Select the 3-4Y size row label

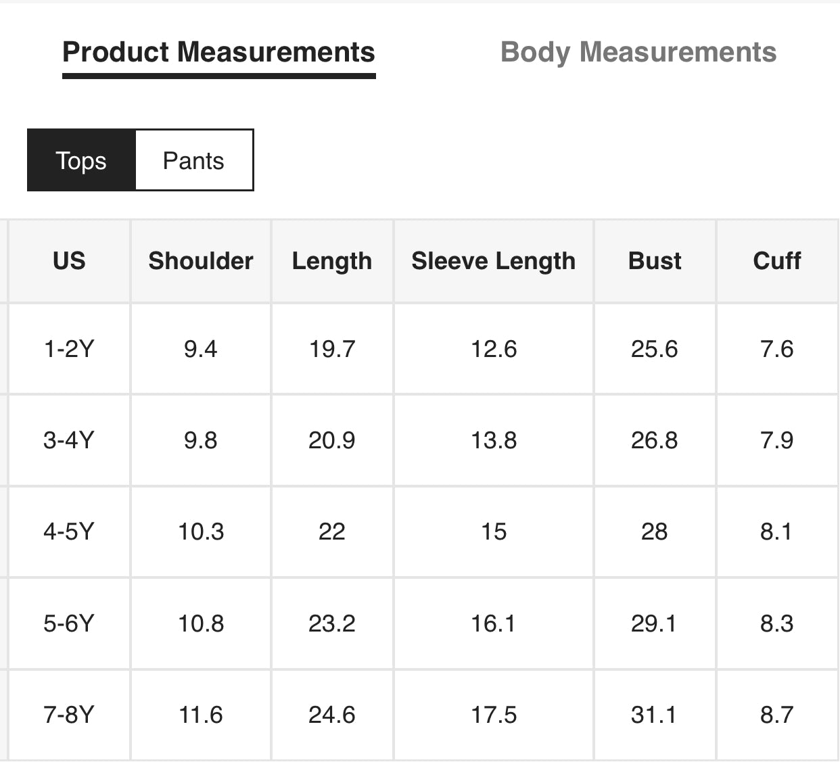(x=69, y=440)
